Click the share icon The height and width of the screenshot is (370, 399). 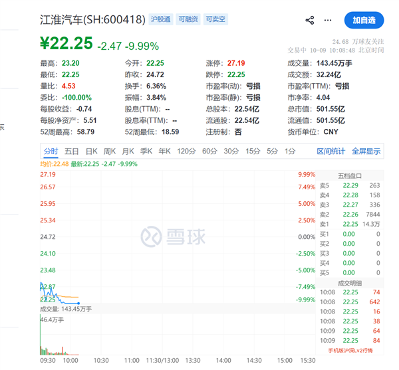click(x=310, y=20)
